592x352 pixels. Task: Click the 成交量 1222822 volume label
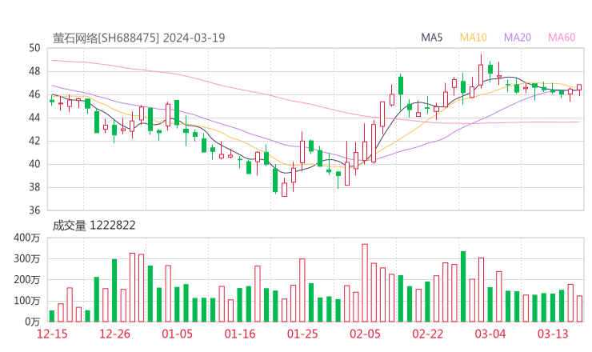[94, 226]
